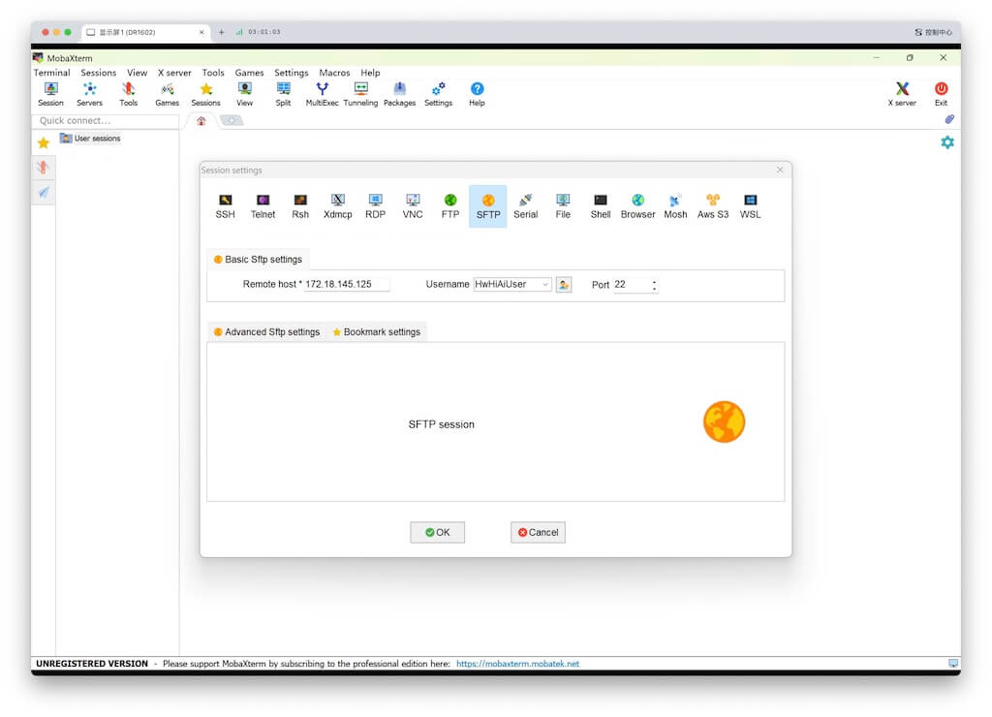Click the Port number stepper arrows
Viewport: 992px width, 717px height.
point(654,285)
